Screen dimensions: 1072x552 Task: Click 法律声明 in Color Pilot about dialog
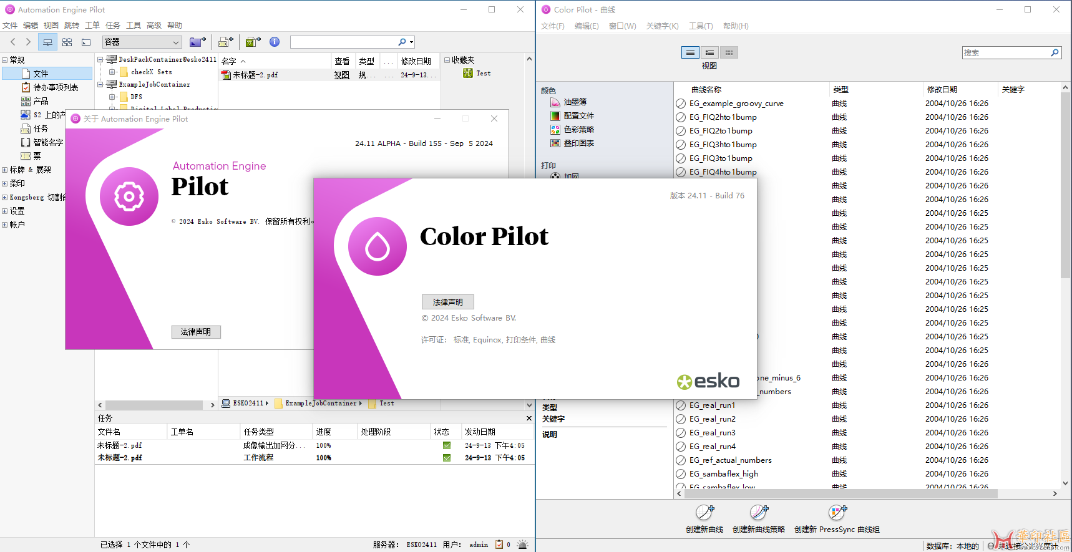(448, 302)
